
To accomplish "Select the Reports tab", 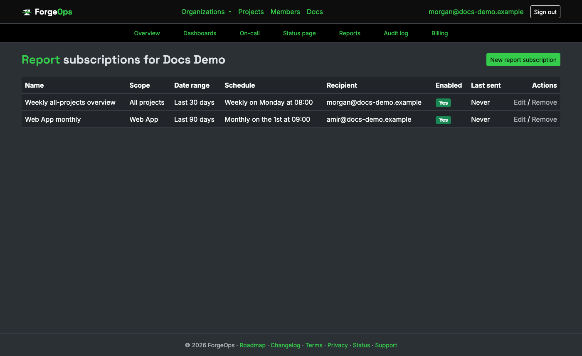I will point(350,33).
